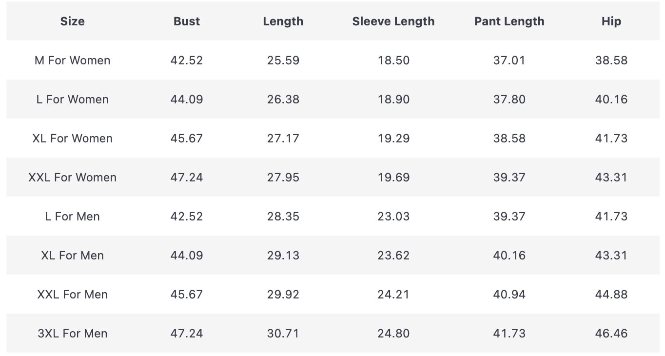Select the L For Women row label
The height and width of the screenshot is (356, 665).
[72, 99]
